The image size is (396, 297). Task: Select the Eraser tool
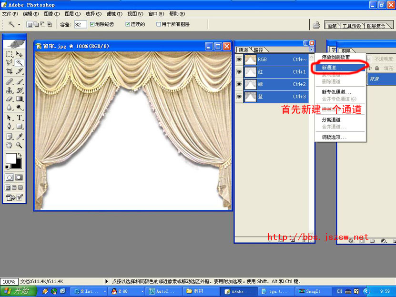coord(9,99)
